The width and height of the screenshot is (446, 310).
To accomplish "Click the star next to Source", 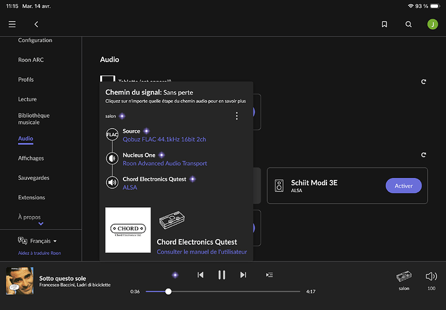I will tap(147, 131).
